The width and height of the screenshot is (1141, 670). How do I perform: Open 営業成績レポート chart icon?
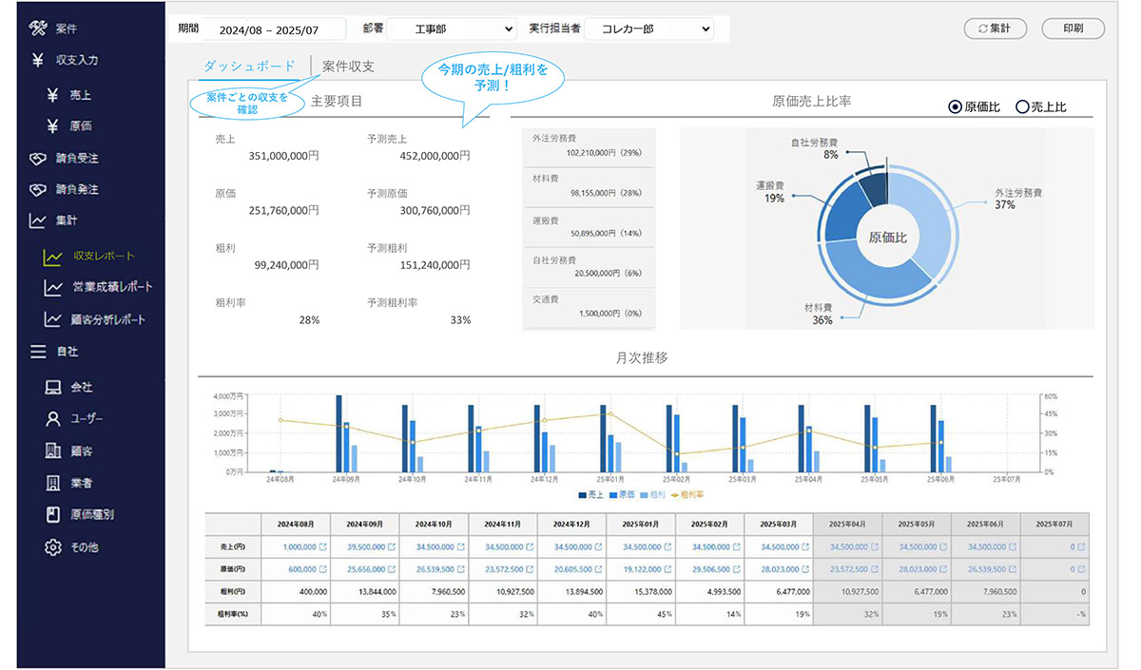pyautogui.click(x=54, y=287)
